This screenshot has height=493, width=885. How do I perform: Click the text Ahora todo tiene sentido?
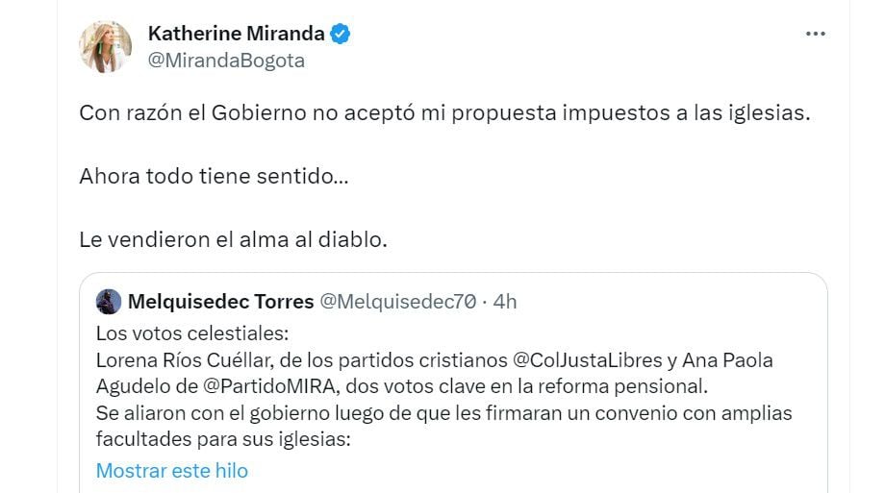click(x=215, y=176)
